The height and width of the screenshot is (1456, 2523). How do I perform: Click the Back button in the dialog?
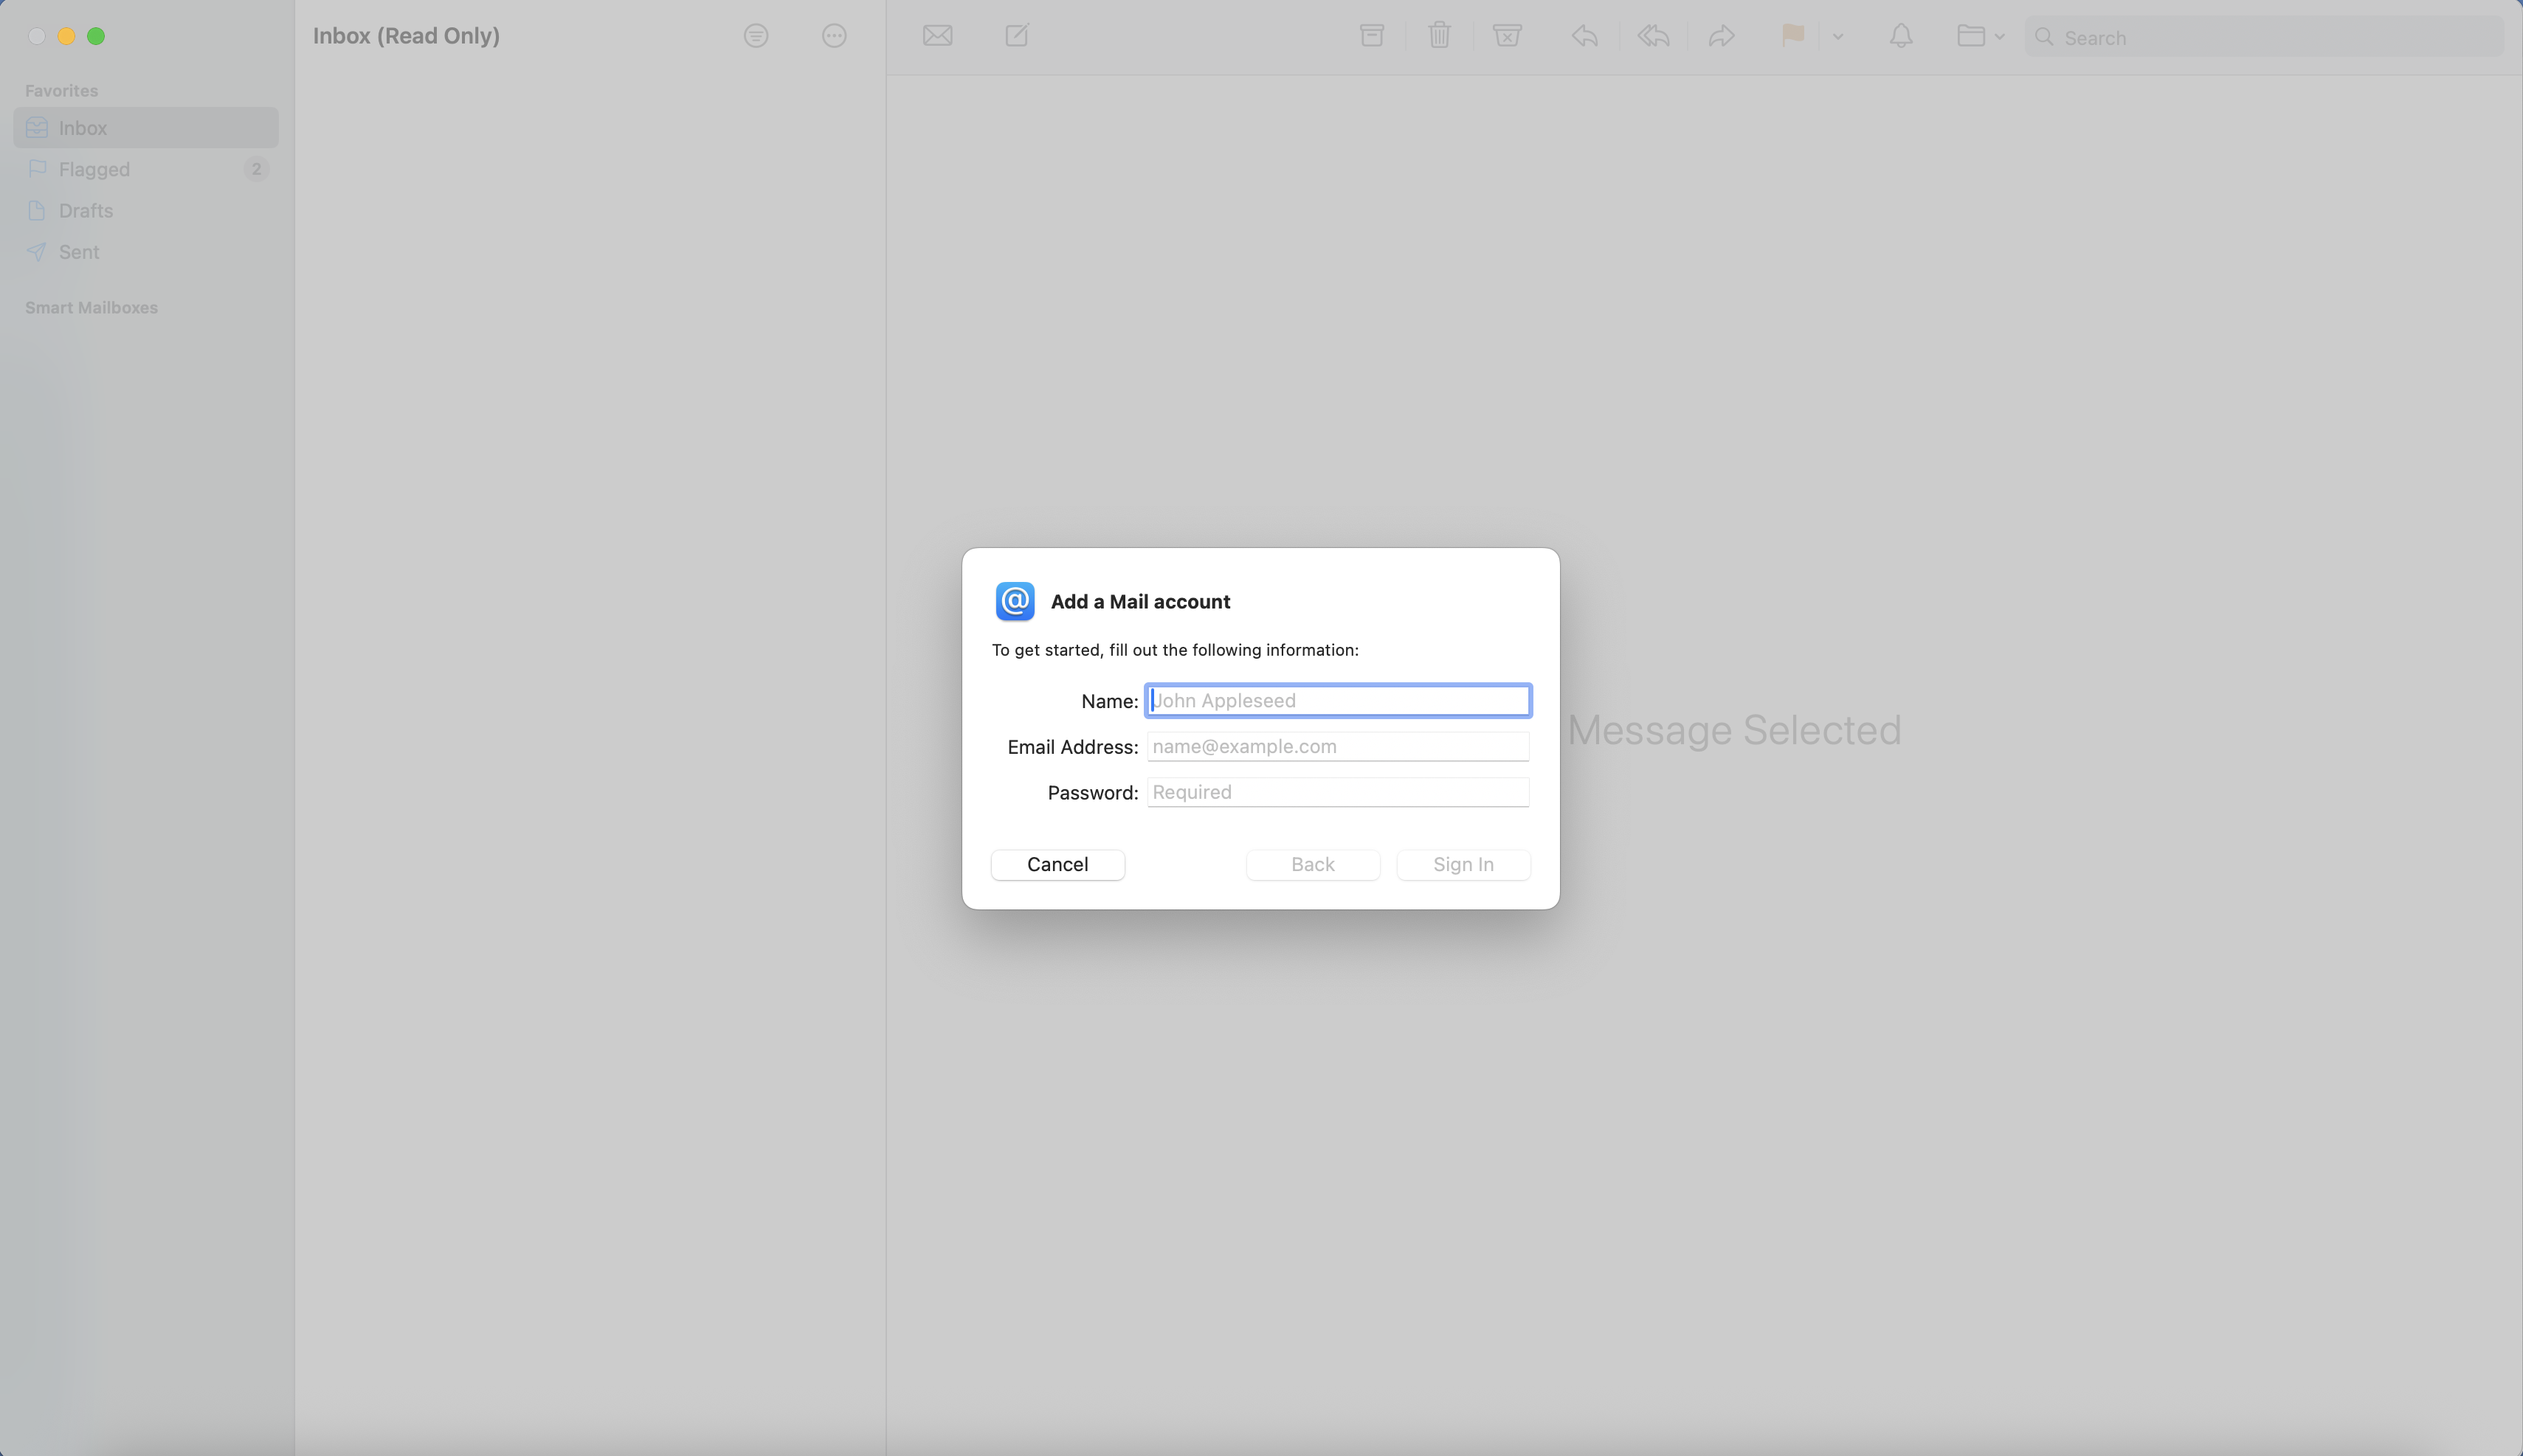pos(1313,865)
